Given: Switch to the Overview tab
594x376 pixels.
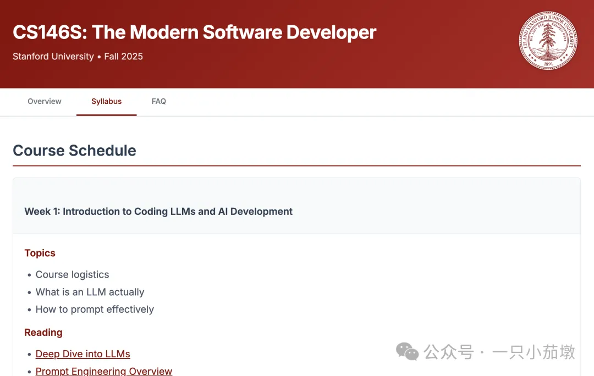Looking at the screenshot, I should [x=45, y=101].
